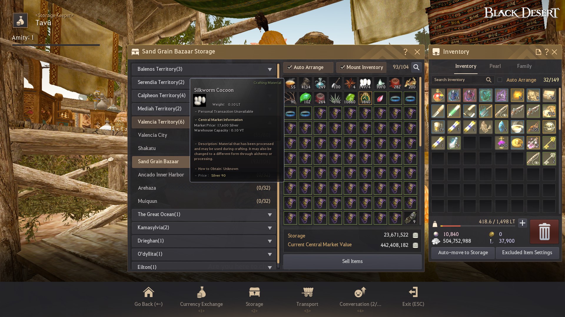Select the green gem stack of 102

[x=305, y=98]
